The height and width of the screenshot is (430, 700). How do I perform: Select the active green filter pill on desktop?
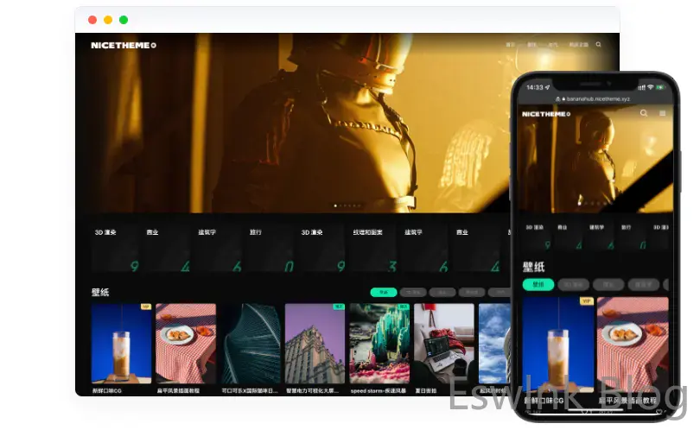click(384, 293)
